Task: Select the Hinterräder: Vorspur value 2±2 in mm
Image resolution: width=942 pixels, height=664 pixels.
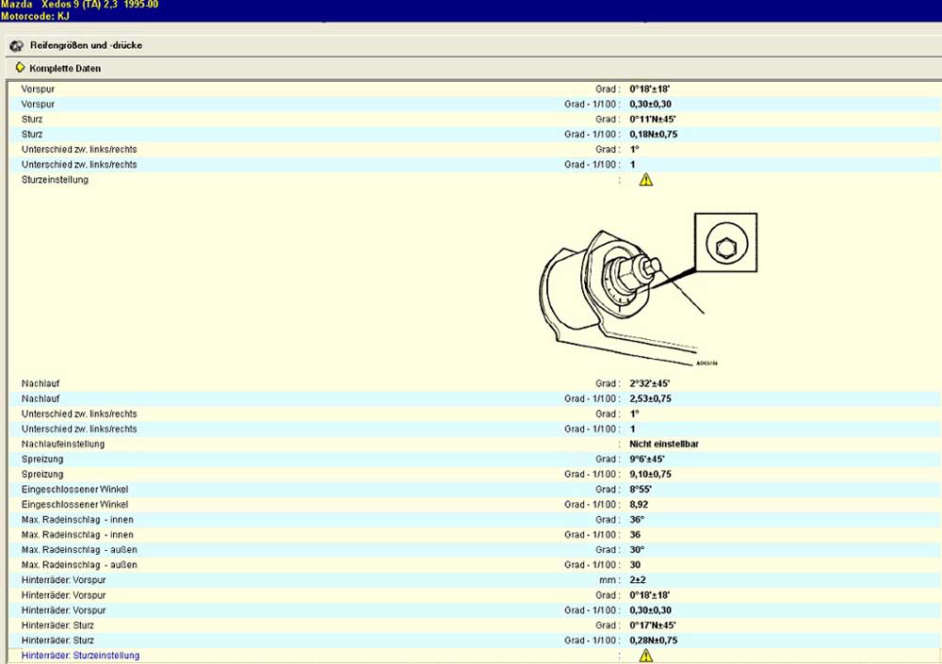Action: click(x=638, y=580)
